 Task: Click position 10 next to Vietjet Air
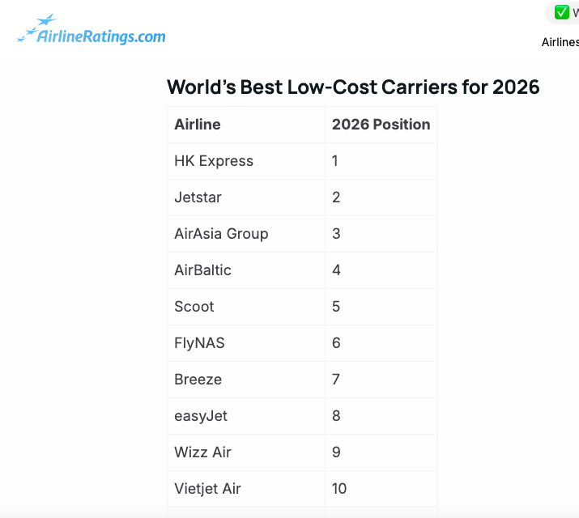click(x=339, y=489)
